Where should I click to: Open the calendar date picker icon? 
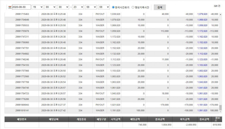click(10, 7)
